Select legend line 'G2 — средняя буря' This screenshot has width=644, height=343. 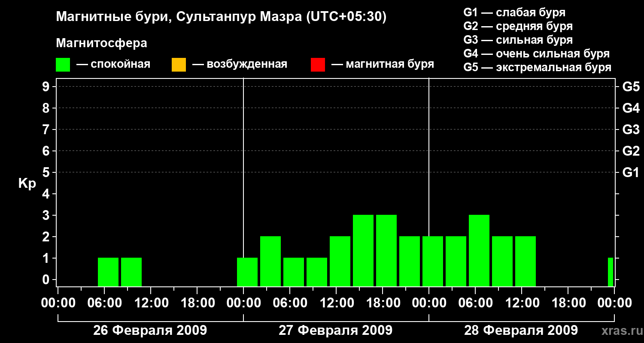[518, 26]
